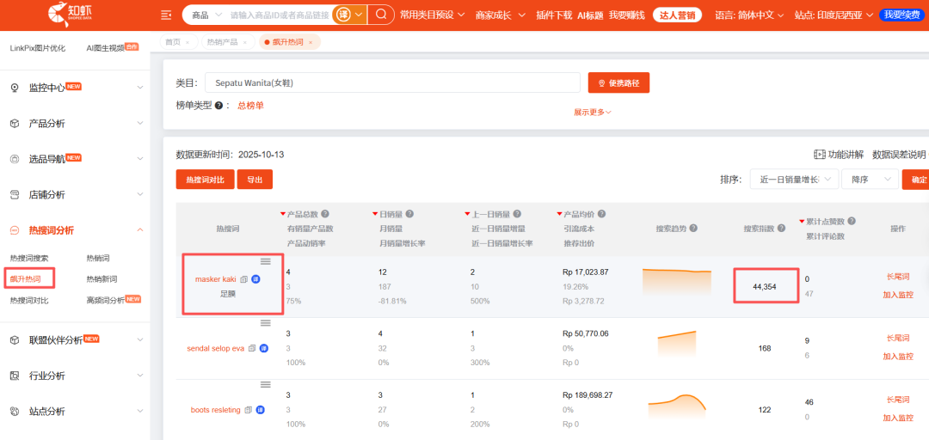The width and height of the screenshot is (929, 440).
Task: Open the 商品 search type dropdown
Action: click(206, 15)
